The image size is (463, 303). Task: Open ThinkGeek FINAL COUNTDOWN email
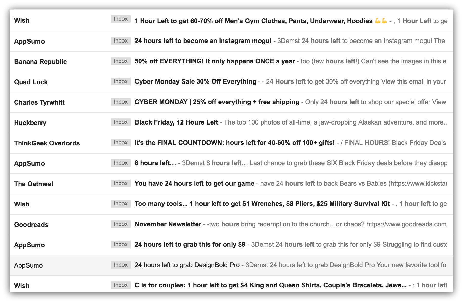231,143
